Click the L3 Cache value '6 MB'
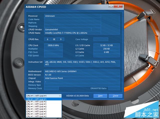This screenshot has width=160, height=119. click(x=106, y=52)
